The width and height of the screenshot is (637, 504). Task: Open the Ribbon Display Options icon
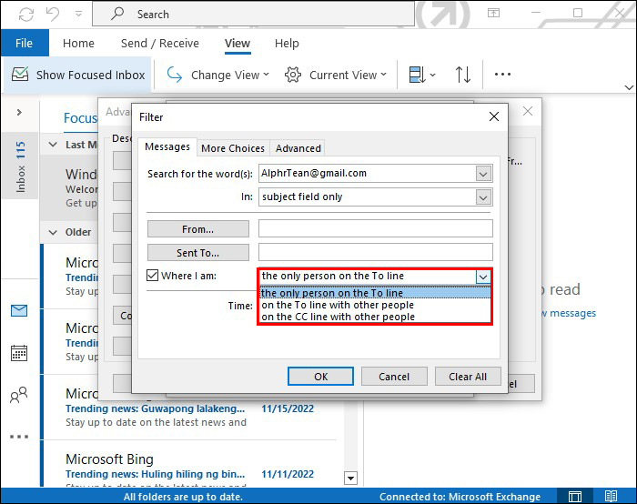(493, 13)
